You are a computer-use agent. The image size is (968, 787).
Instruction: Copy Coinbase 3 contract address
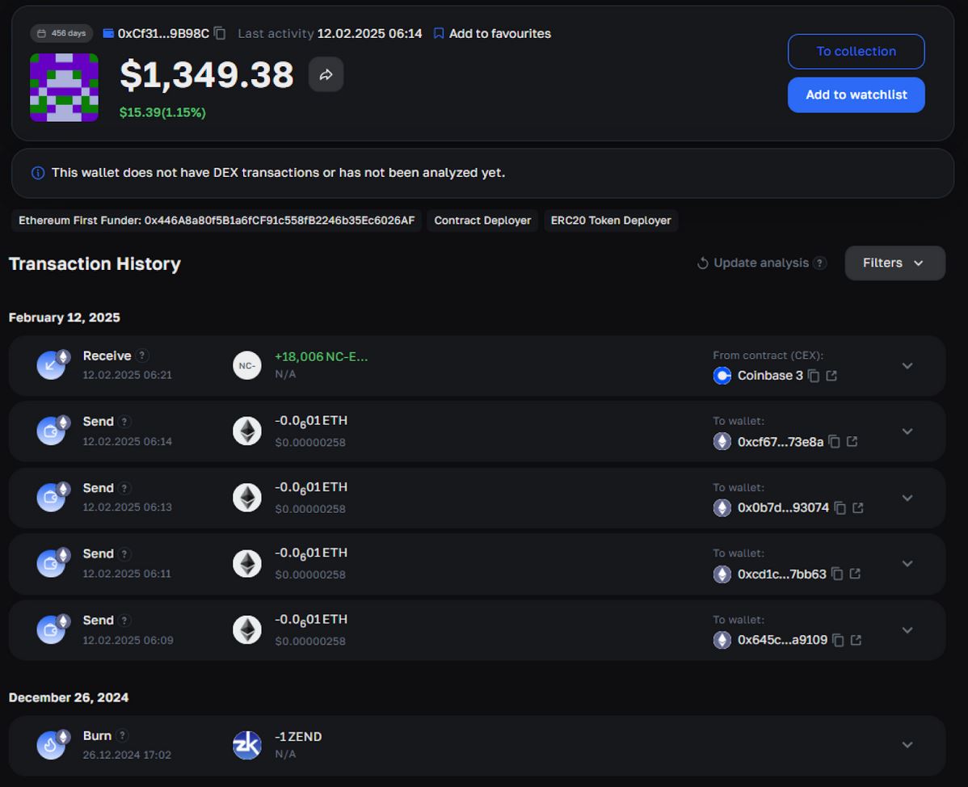coord(814,376)
